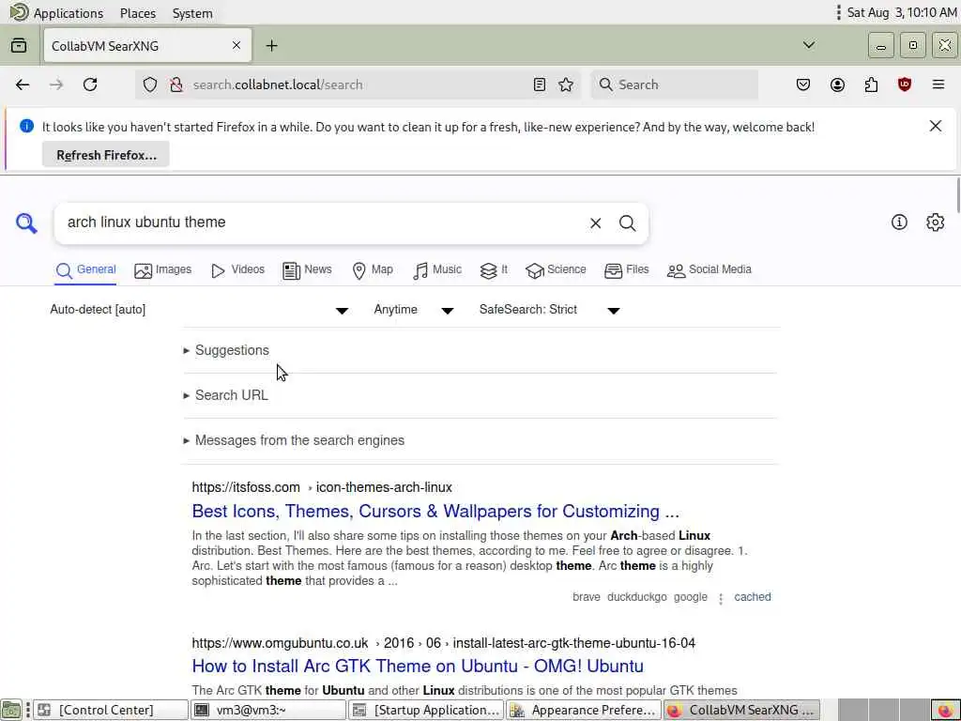Bookmark this page with the star
This screenshot has height=721, width=961.
566,84
